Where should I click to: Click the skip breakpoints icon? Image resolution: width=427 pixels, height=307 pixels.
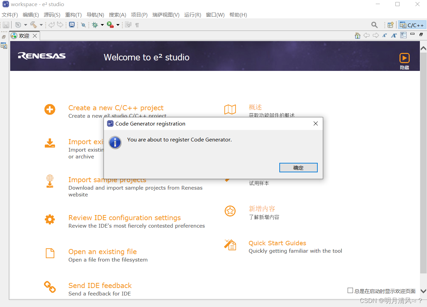(83, 25)
